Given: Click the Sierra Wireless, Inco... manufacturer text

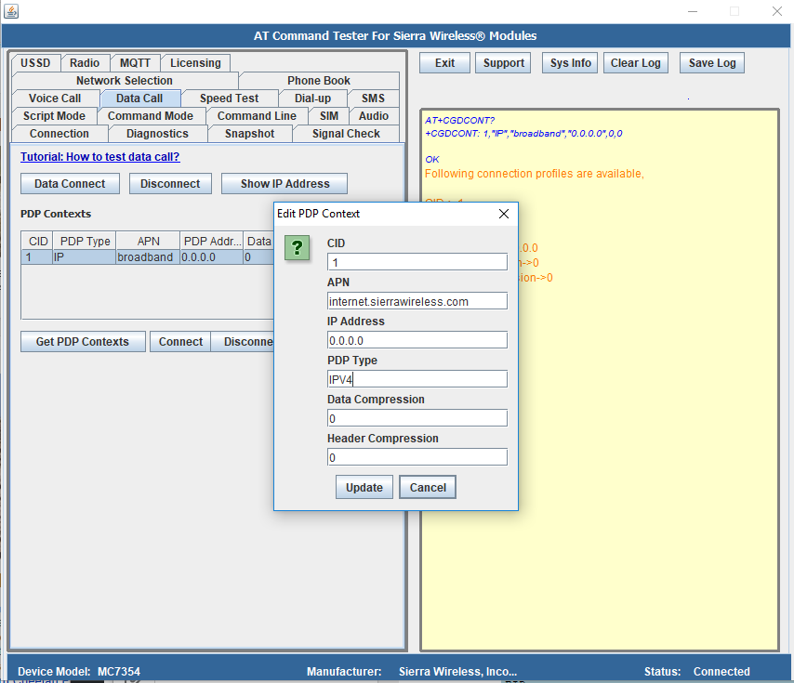Looking at the screenshot, I should tap(457, 671).
